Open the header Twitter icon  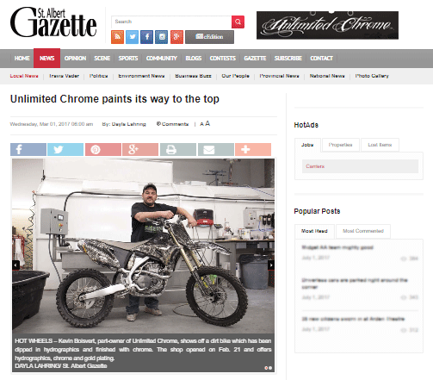[132, 37]
